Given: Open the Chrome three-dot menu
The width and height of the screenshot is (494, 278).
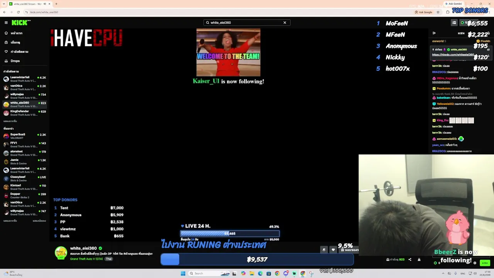Looking at the screenshot, I should tap(489, 12).
